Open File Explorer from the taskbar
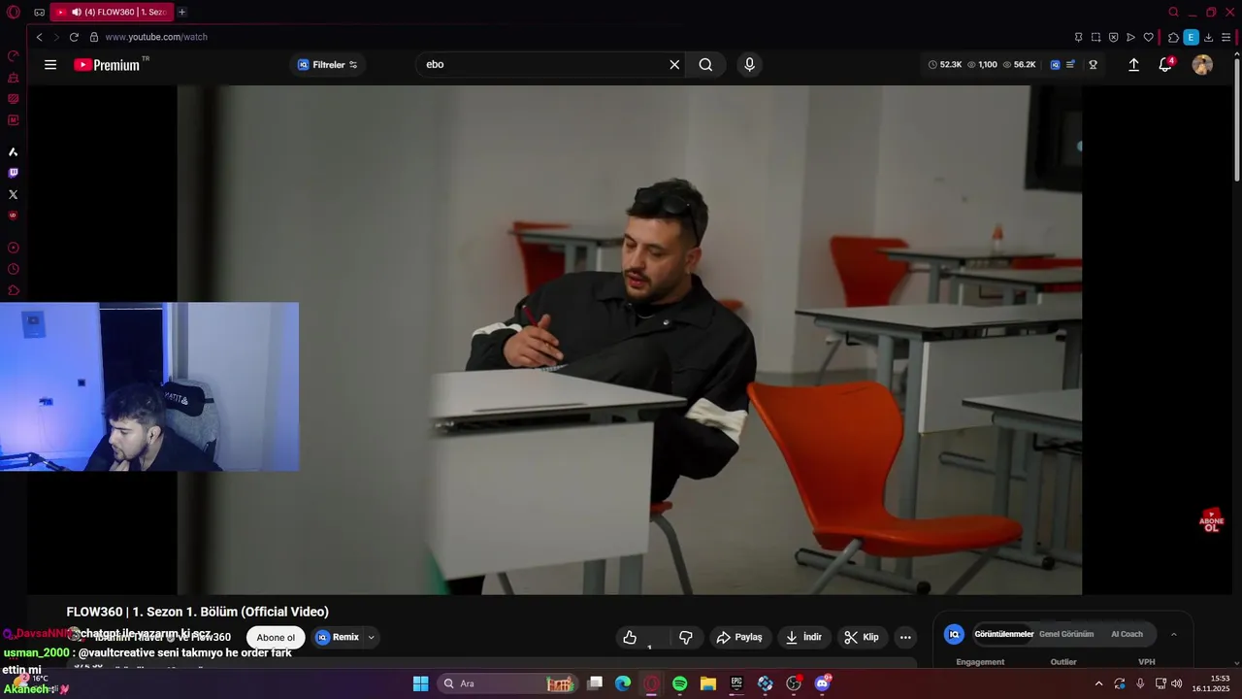The height and width of the screenshot is (699, 1242). [708, 683]
